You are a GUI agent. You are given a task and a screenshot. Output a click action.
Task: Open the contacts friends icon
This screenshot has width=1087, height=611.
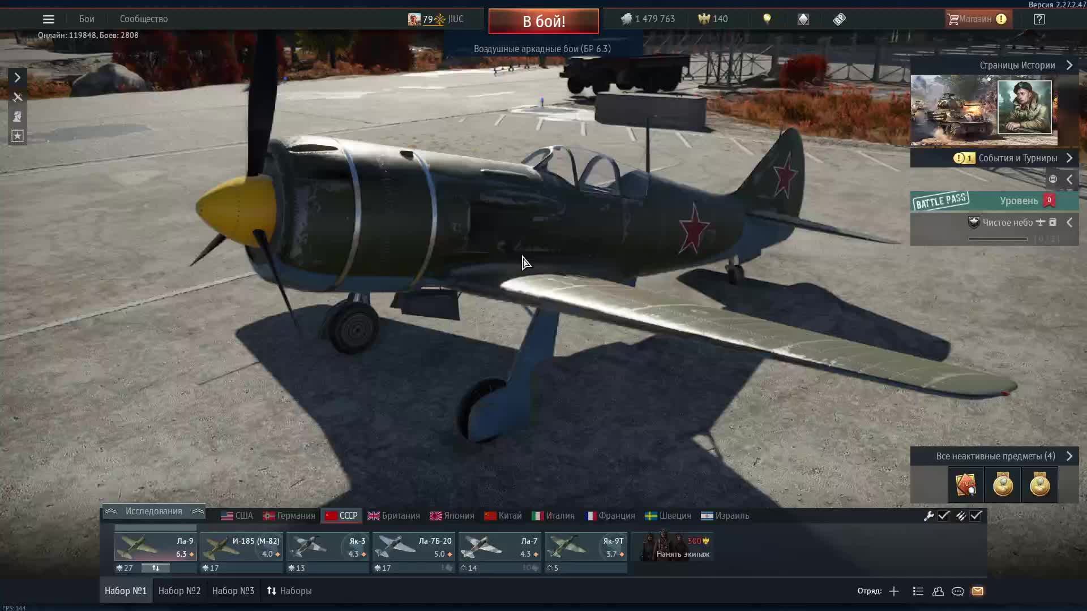pos(938,591)
